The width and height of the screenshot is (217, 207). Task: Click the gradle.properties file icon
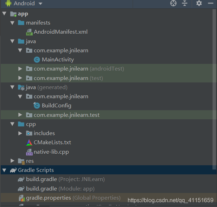click(x=21, y=198)
